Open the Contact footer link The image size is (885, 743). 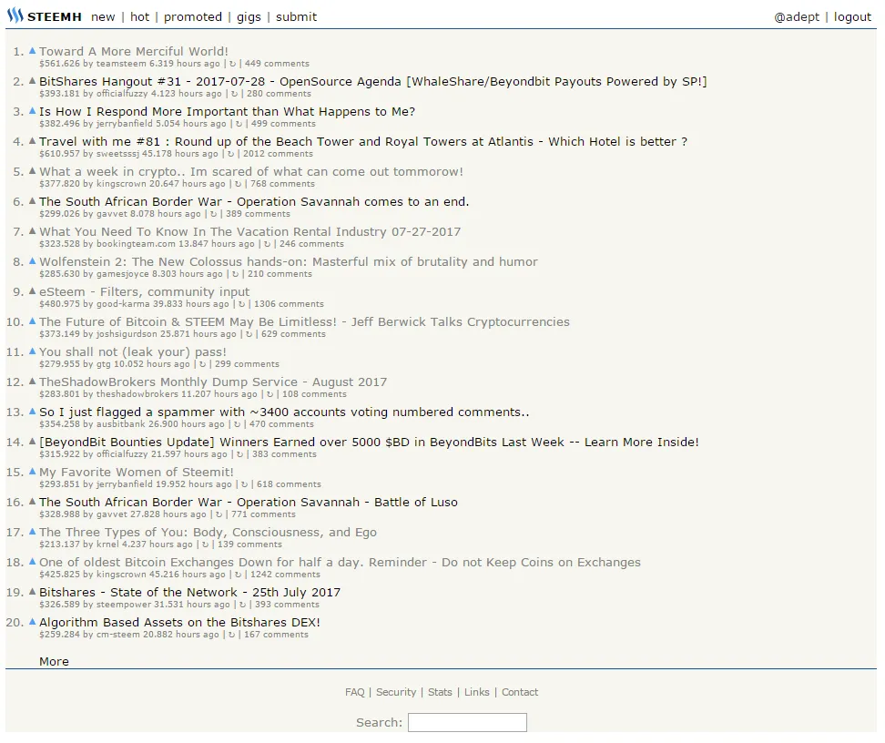[520, 692]
